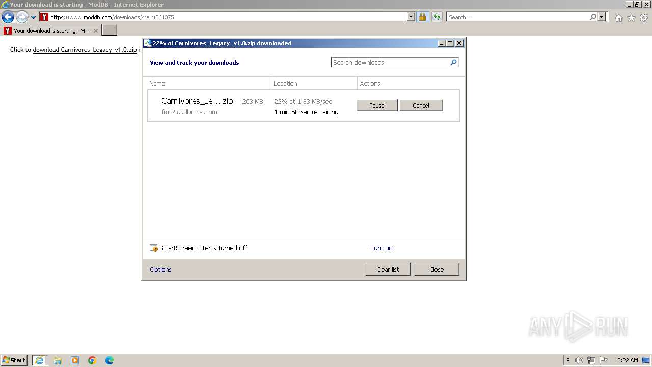The image size is (652, 367).
Task: Select the Carnivores_Le....zip download entry
Action: click(x=304, y=106)
